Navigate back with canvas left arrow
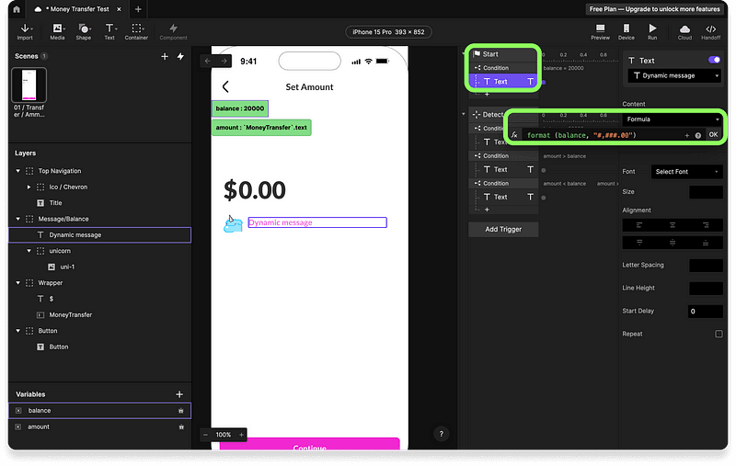Viewport: 736px width, 466px height. pos(208,61)
